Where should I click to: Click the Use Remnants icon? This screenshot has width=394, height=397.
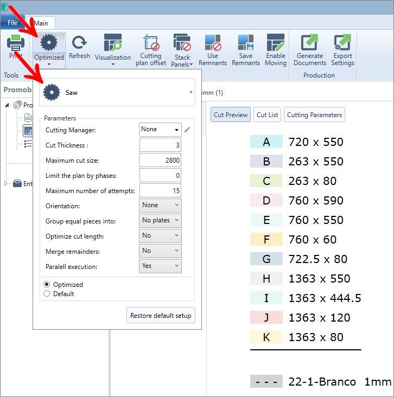pos(213,42)
